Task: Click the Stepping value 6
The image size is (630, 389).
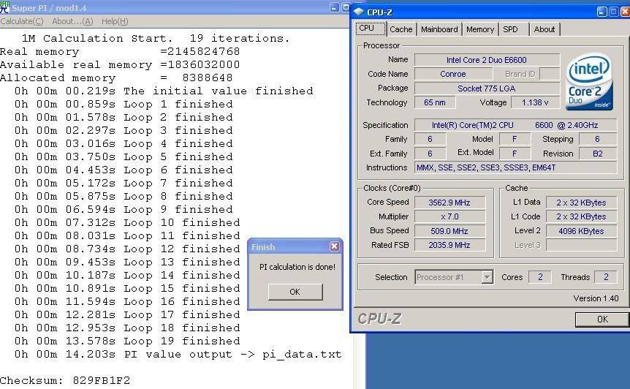Action: (597, 139)
